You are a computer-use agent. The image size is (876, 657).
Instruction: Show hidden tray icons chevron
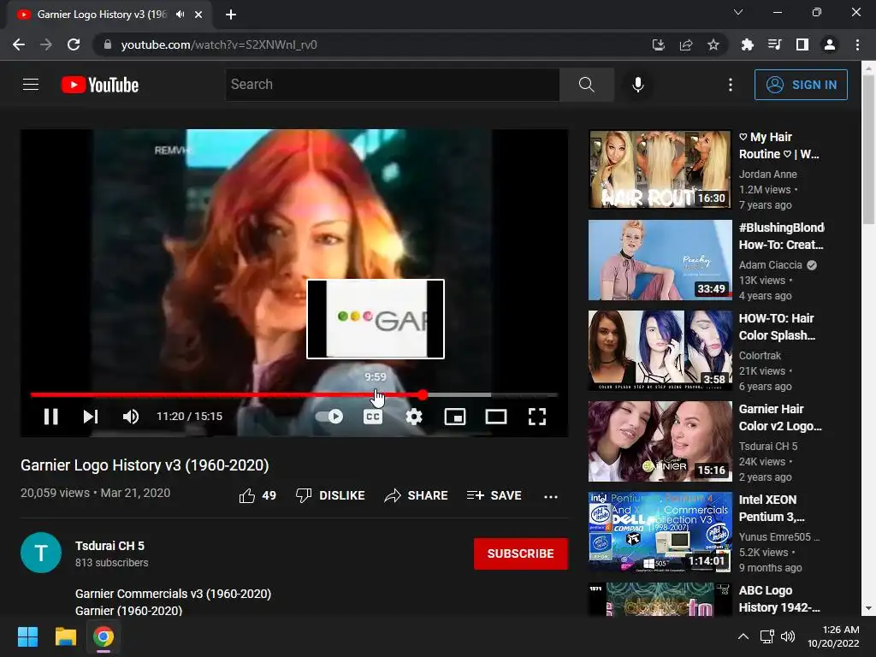tap(743, 636)
